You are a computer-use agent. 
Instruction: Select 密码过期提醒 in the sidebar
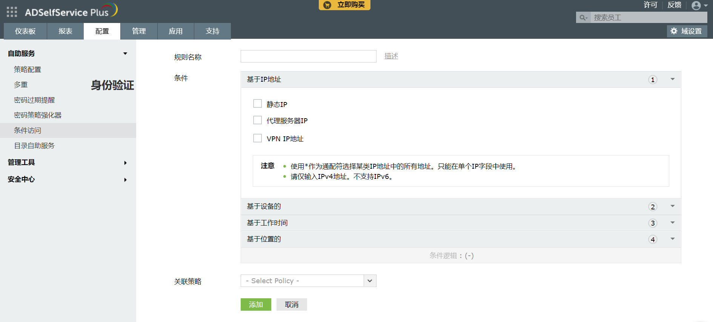pyautogui.click(x=34, y=100)
